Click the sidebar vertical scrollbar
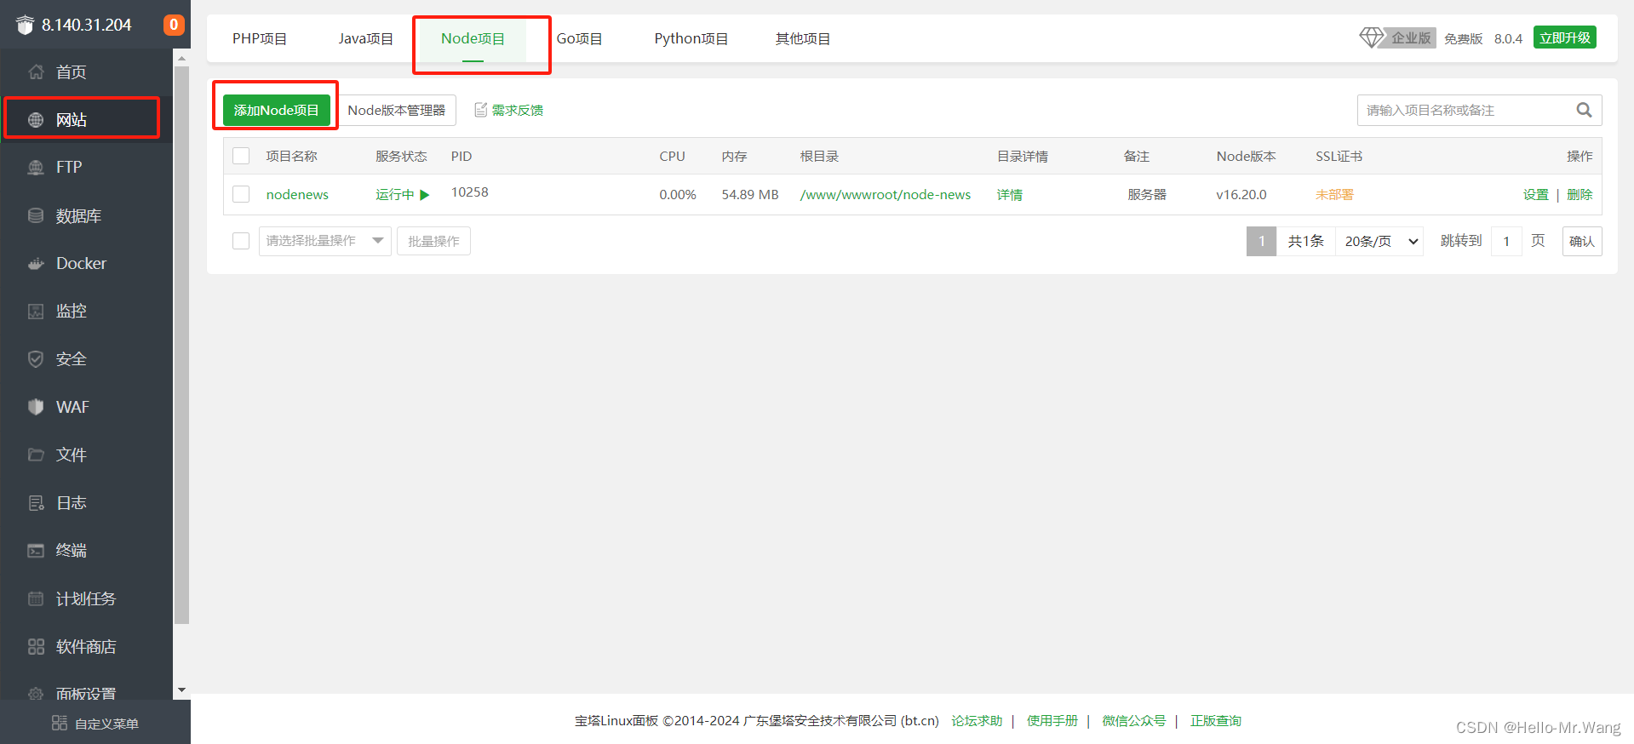The width and height of the screenshot is (1634, 744). pos(181,345)
